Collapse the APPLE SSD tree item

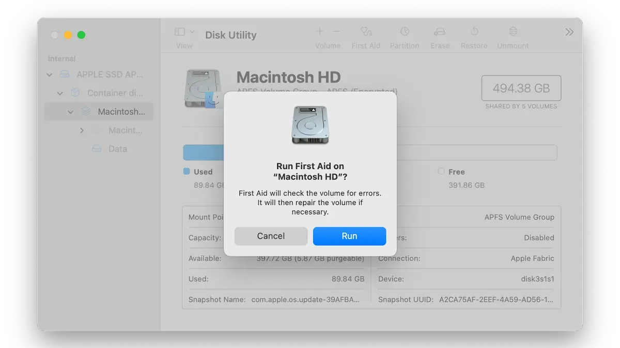[50, 75]
